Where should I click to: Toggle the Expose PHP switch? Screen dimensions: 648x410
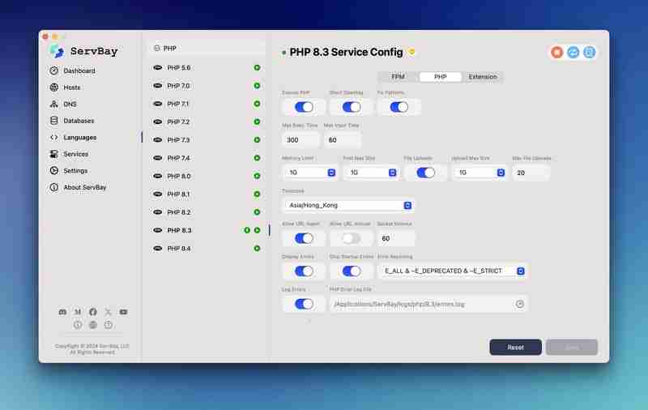coord(304,107)
